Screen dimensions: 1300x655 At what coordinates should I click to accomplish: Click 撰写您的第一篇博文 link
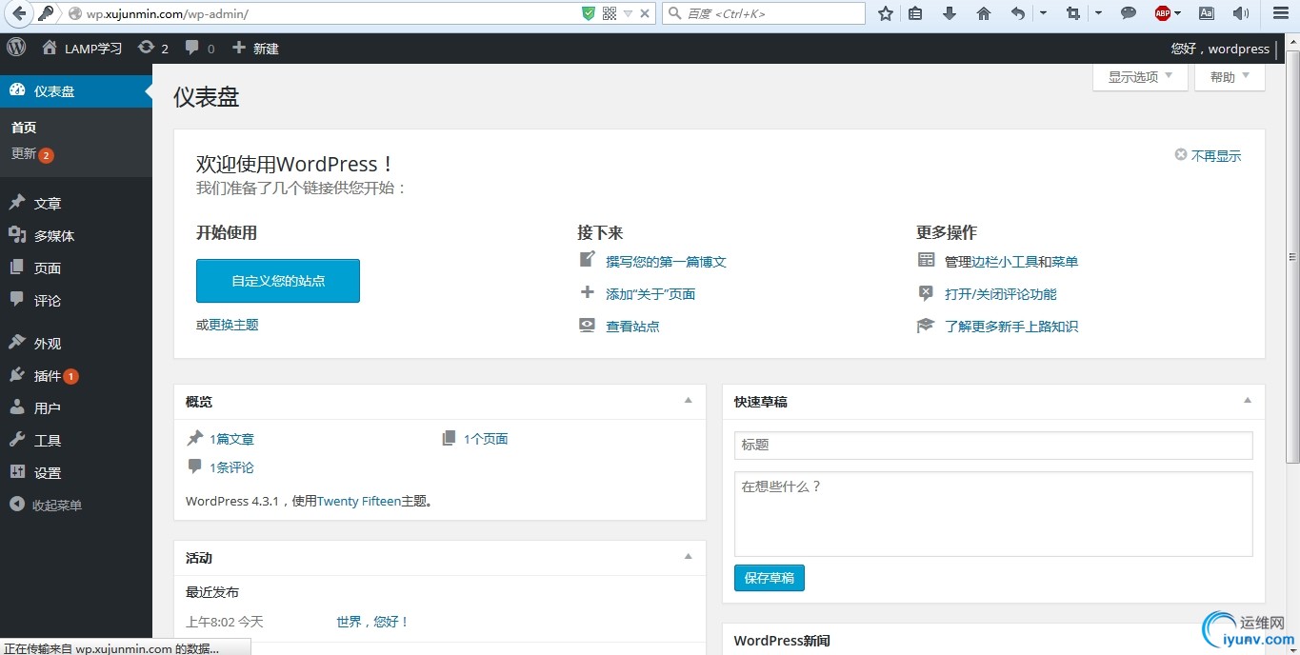point(666,262)
